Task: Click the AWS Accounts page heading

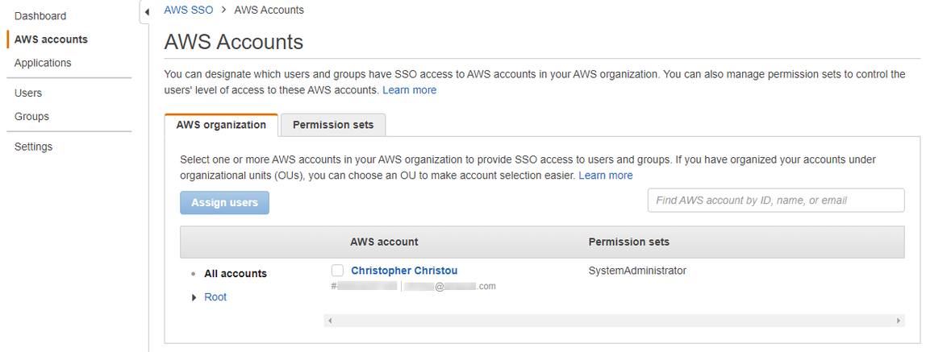Action: click(233, 42)
